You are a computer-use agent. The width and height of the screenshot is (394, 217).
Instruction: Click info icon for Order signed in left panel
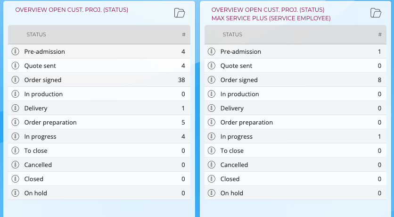click(16, 80)
